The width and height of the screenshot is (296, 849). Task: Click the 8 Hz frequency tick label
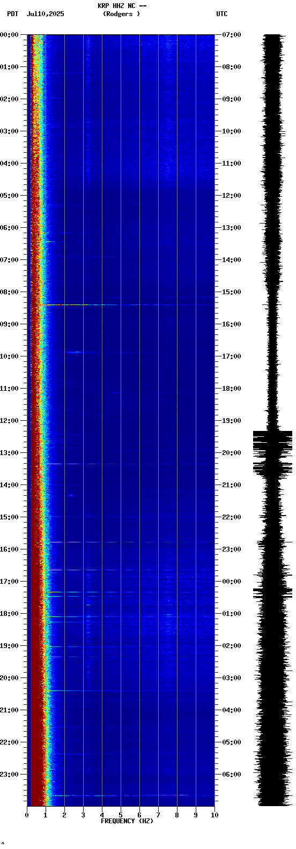(x=177, y=815)
